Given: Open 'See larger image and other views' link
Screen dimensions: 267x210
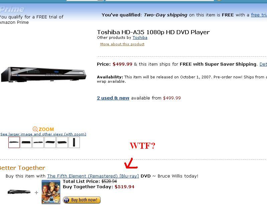Looking at the screenshot, I should tap(43, 134).
